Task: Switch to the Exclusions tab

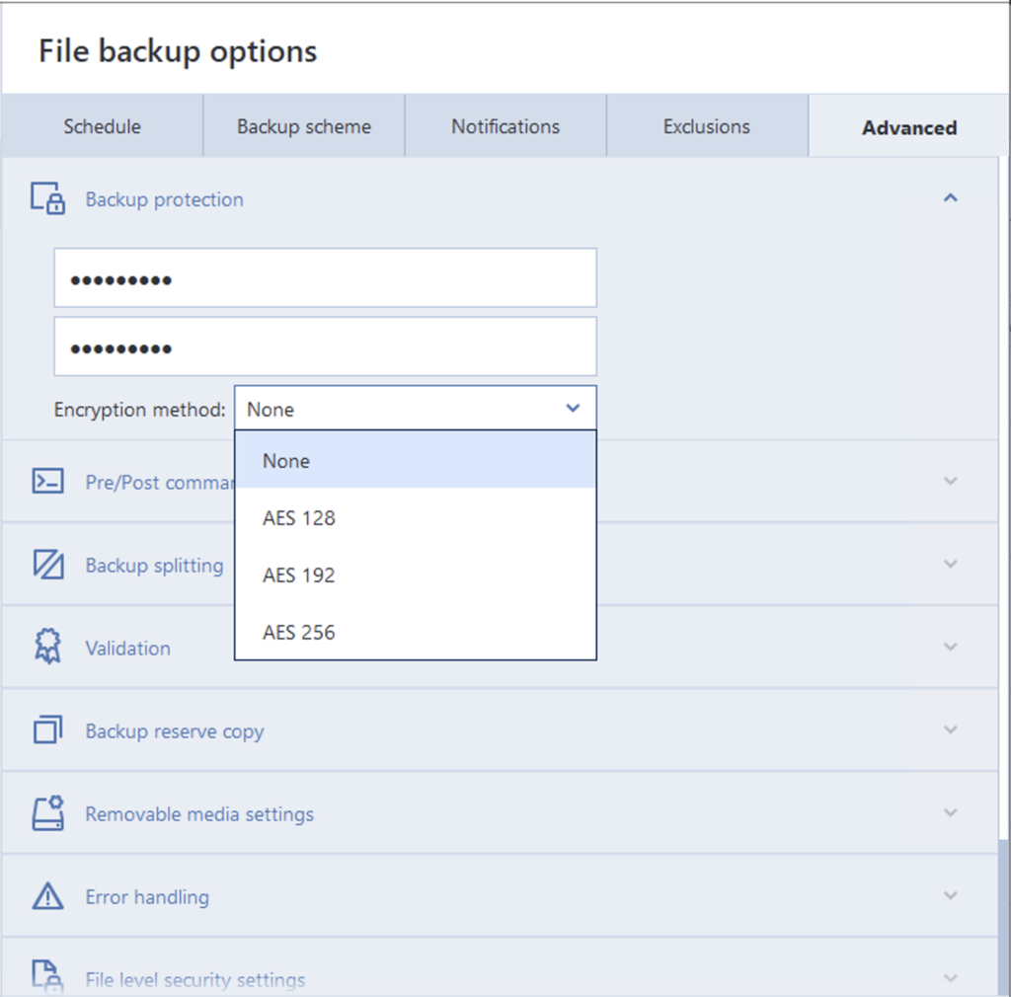Action: [x=707, y=125]
